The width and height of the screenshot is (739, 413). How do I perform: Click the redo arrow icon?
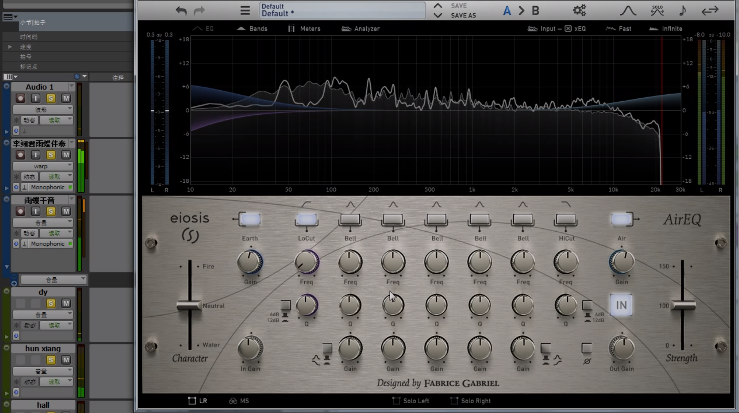199,11
